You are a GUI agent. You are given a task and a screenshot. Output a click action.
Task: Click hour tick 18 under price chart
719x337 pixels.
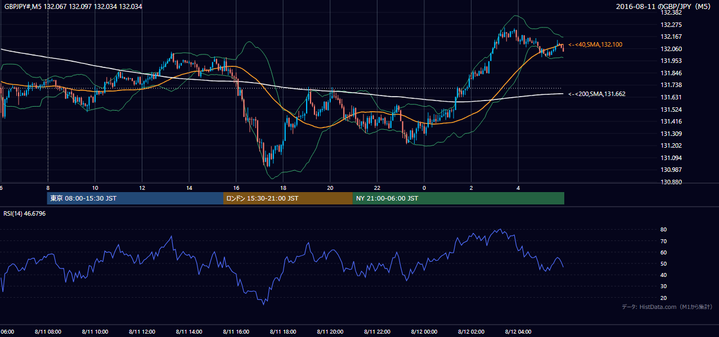283,188
